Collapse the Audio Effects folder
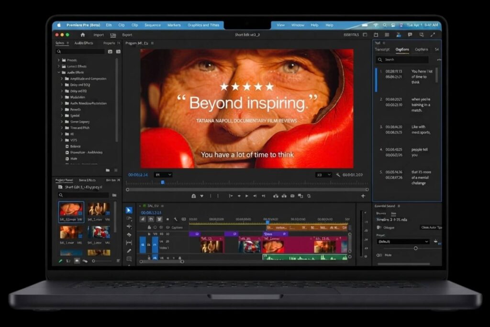The width and height of the screenshot is (490, 327). [59, 72]
